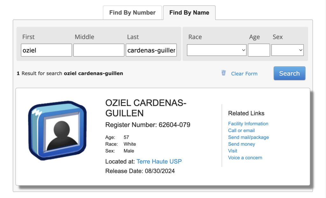Click the Register Number 62604-079 text
The height and width of the screenshot is (198, 326).
tap(148, 125)
